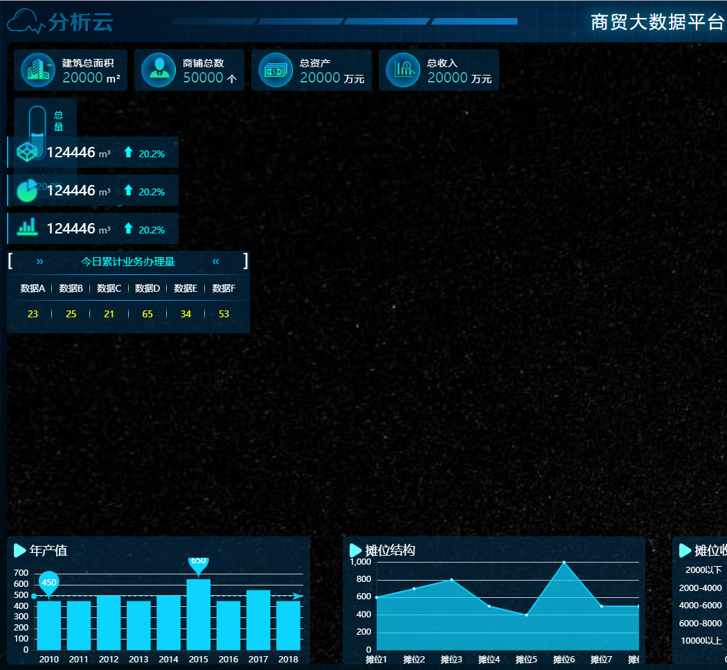
Task: Open the 建筑总面积 card title
Action: tap(88, 63)
